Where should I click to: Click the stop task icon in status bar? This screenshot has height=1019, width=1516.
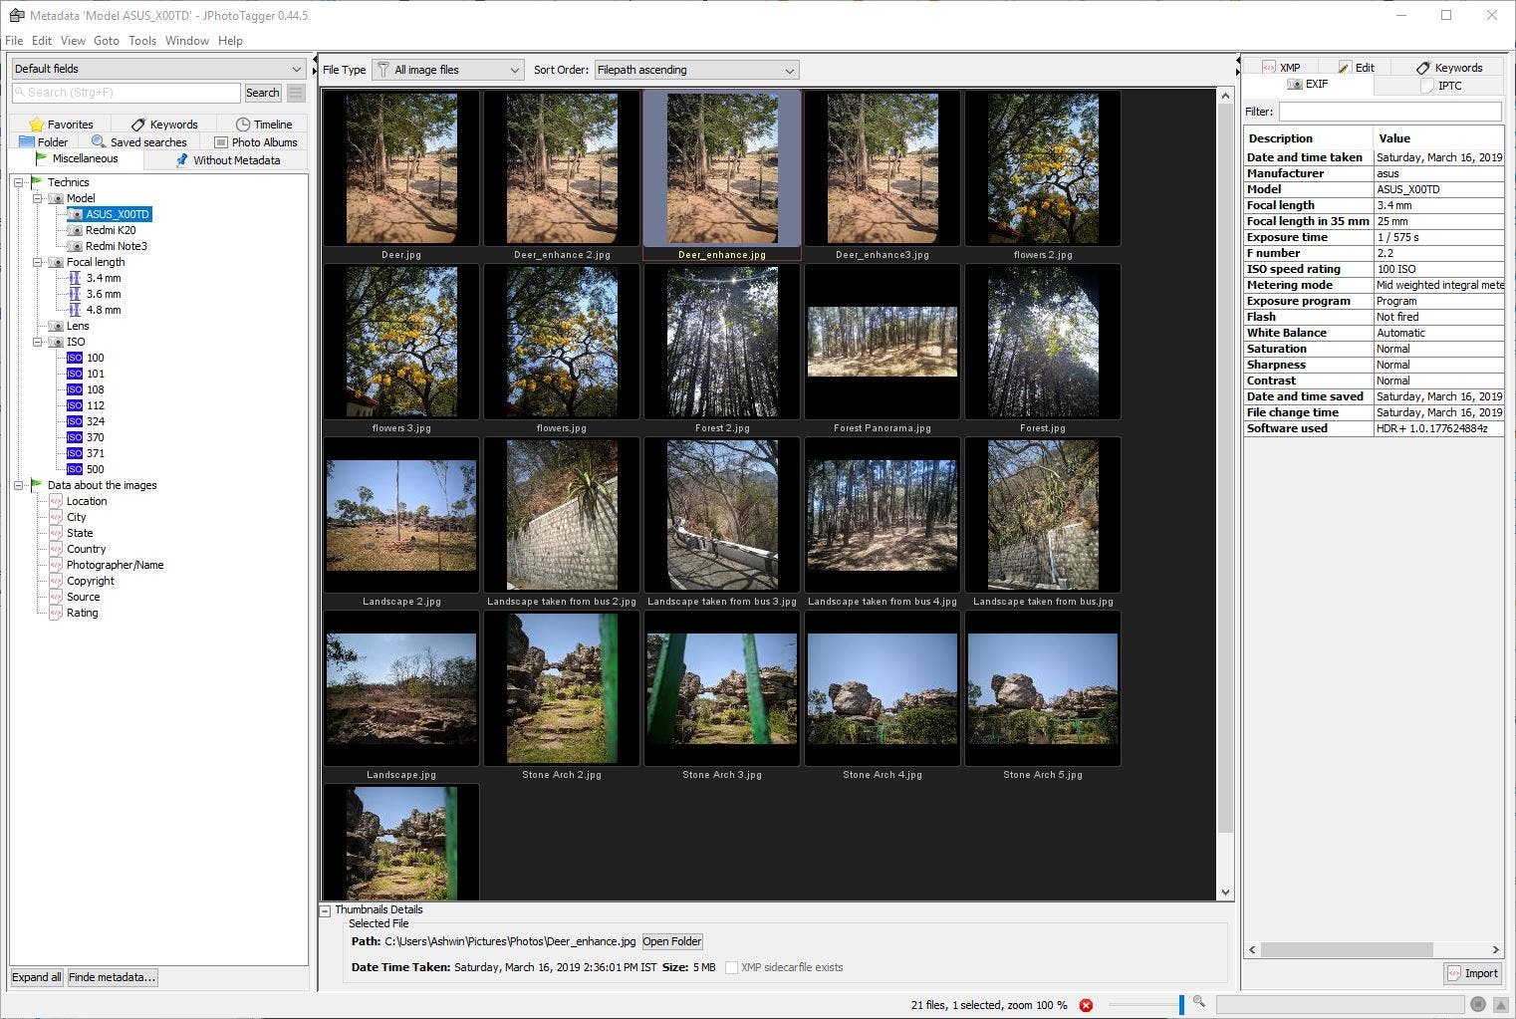(x=1478, y=1004)
